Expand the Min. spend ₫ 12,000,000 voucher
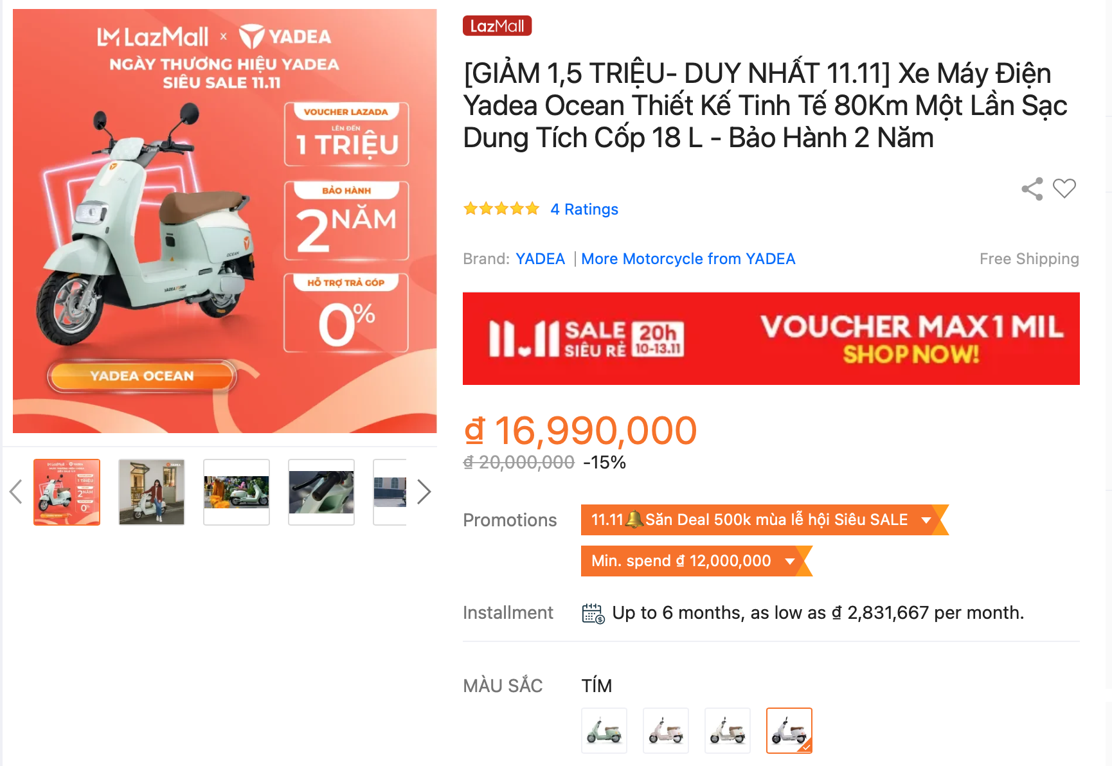This screenshot has height=766, width=1112. click(696, 561)
